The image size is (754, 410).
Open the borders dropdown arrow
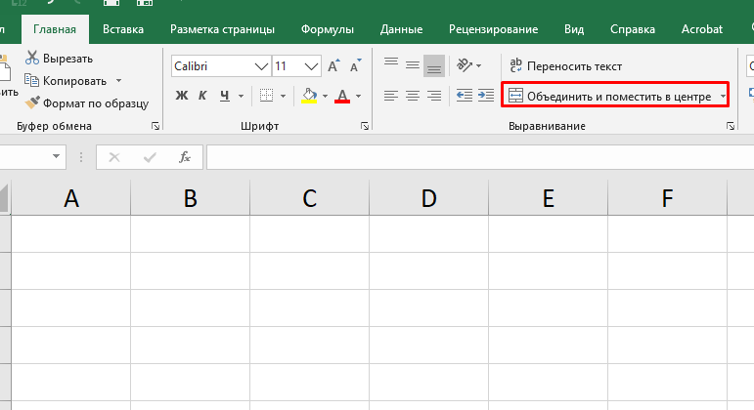[x=283, y=96]
